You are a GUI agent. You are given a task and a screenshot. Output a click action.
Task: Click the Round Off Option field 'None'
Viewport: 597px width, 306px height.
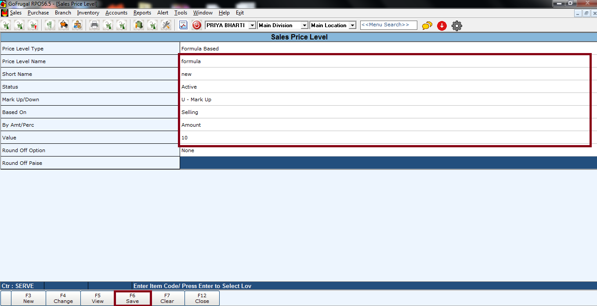388,150
